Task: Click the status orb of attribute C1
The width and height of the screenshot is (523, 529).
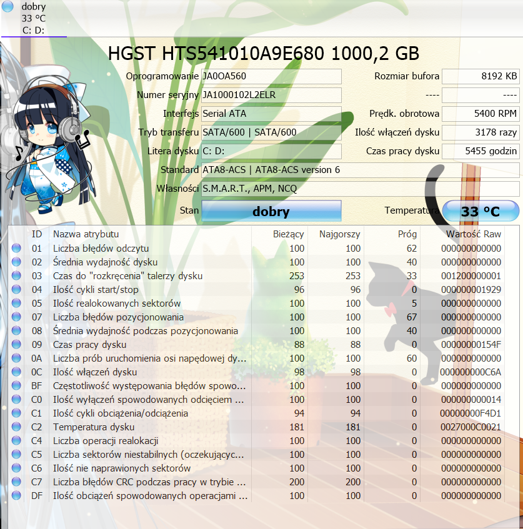Action: (x=16, y=413)
